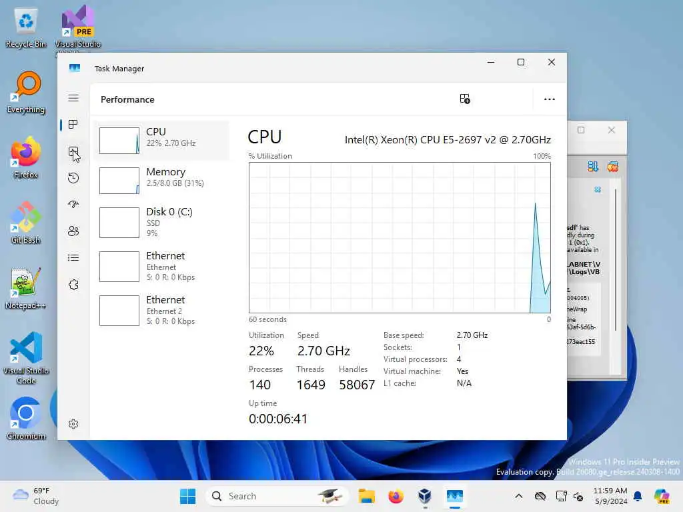Click the up time value 0:00:06:41

[278, 419]
